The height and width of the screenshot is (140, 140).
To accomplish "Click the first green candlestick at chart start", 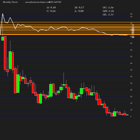I will (3, 39).
